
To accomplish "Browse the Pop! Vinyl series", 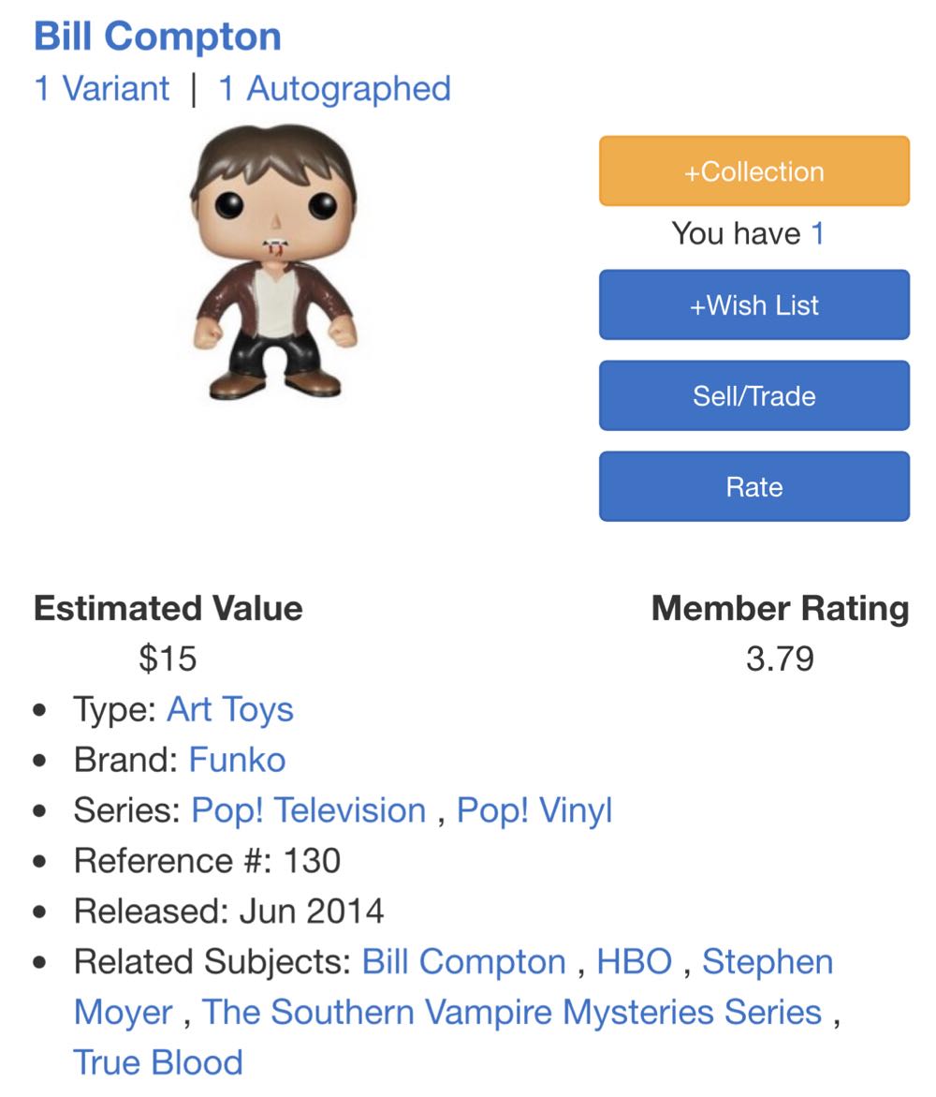I will tap(534, 809).
